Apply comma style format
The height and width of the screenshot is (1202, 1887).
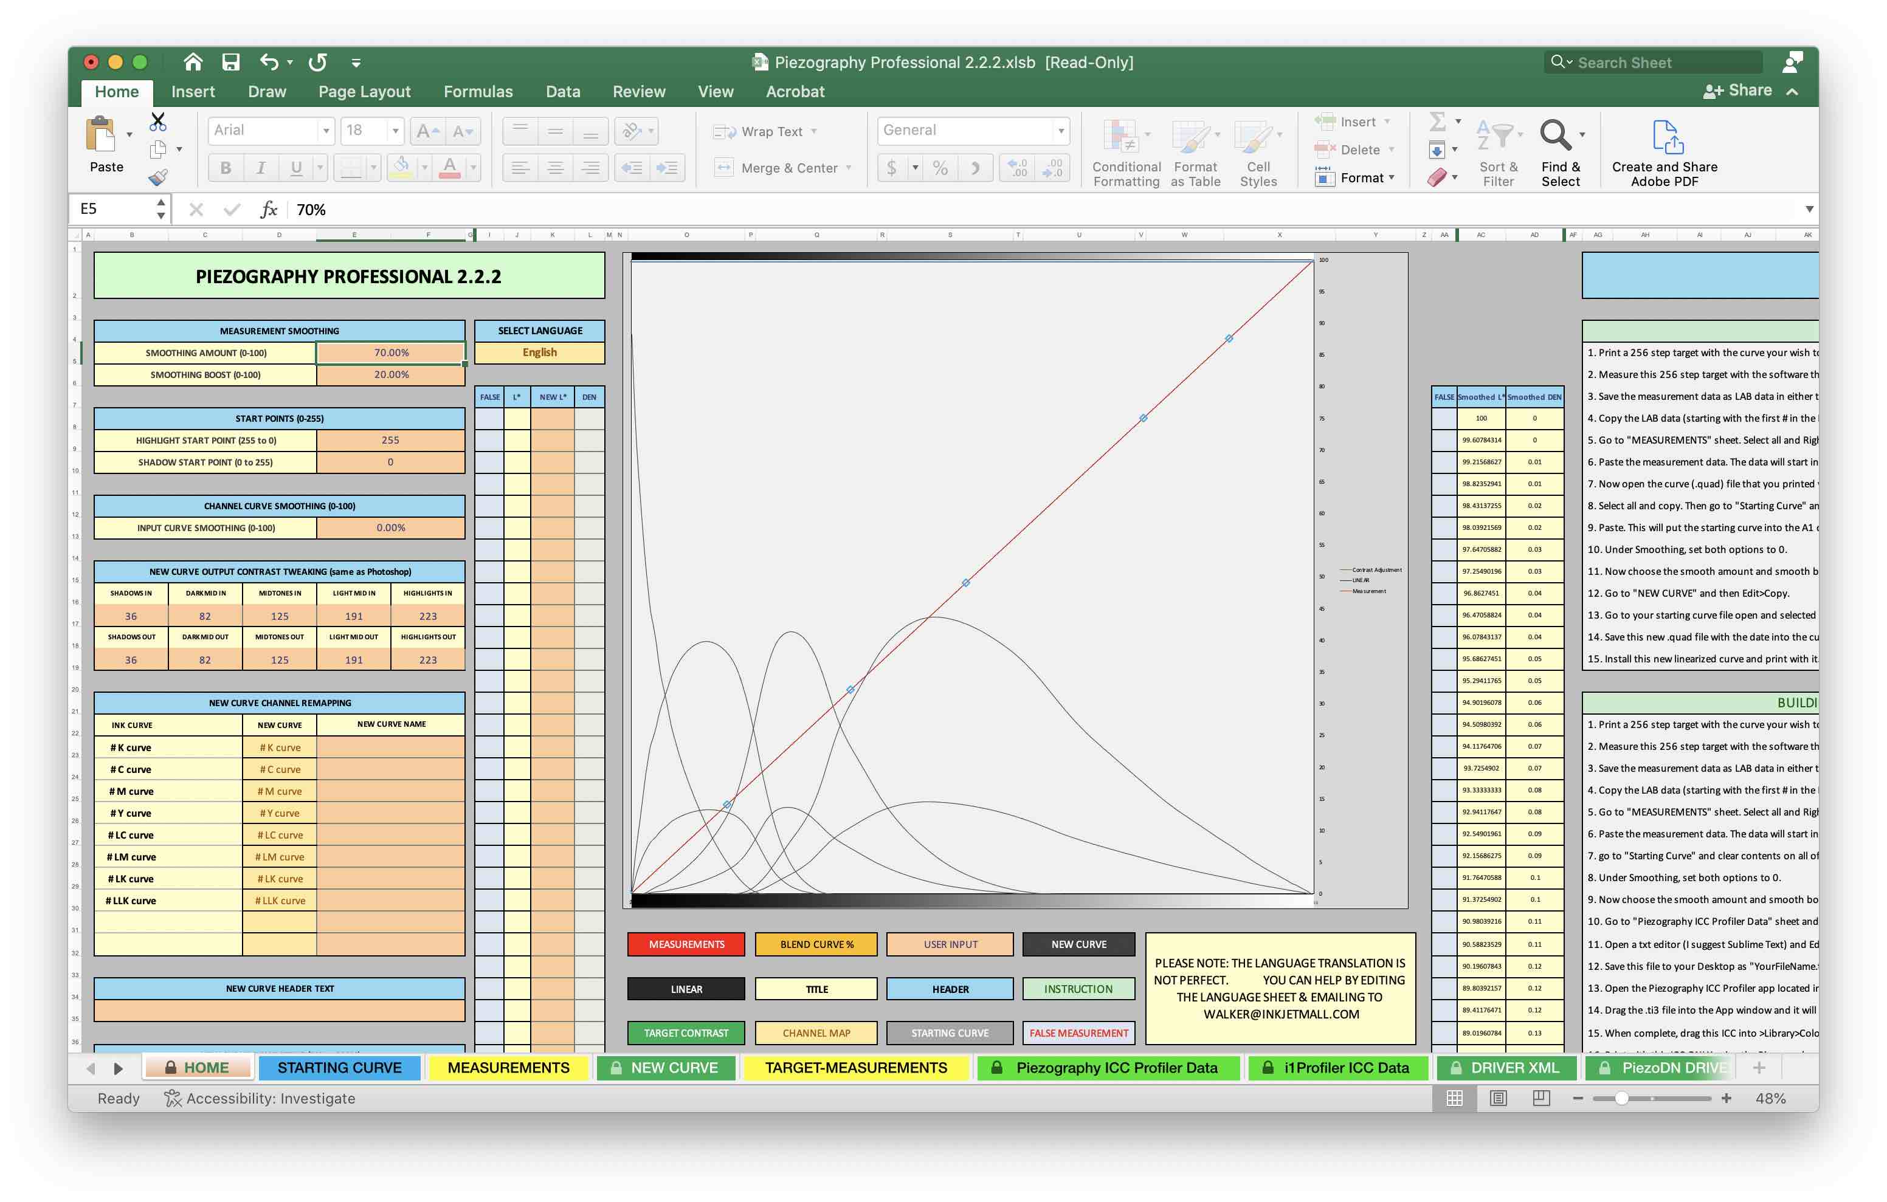pos(976,168)
